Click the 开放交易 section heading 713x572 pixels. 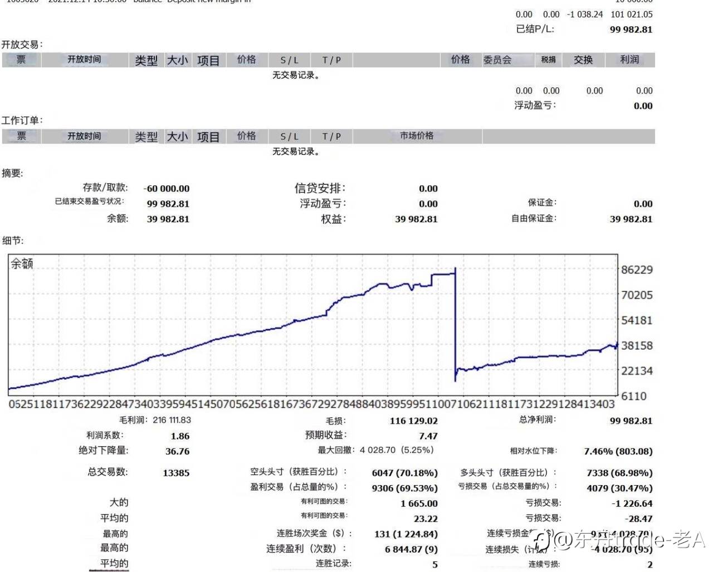[22, 45]
